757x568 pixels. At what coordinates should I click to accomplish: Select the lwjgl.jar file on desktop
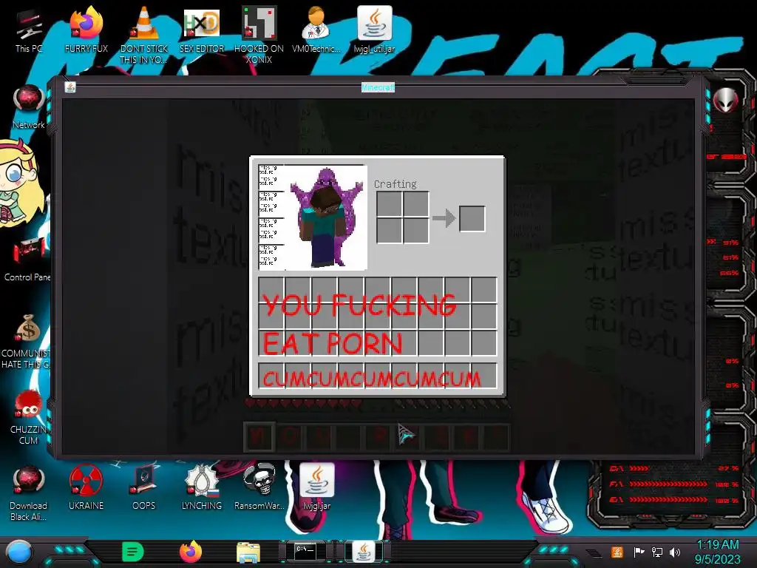click(317, 488)
